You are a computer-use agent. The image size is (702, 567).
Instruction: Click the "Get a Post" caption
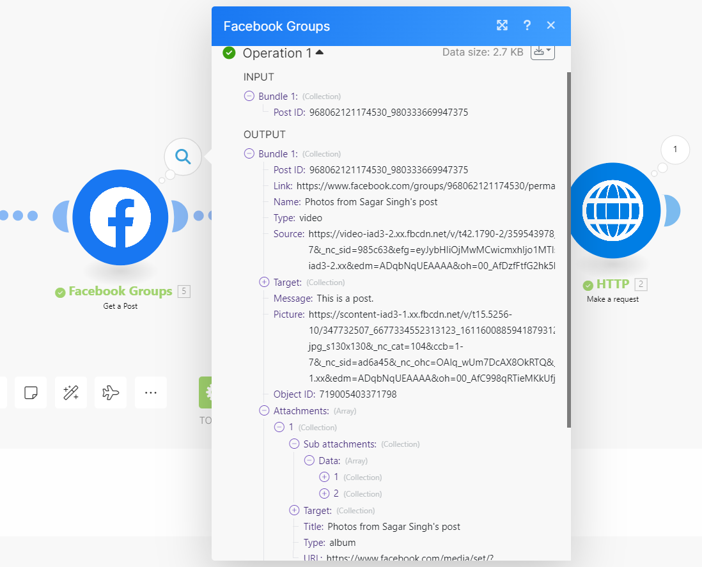[120, 306]
